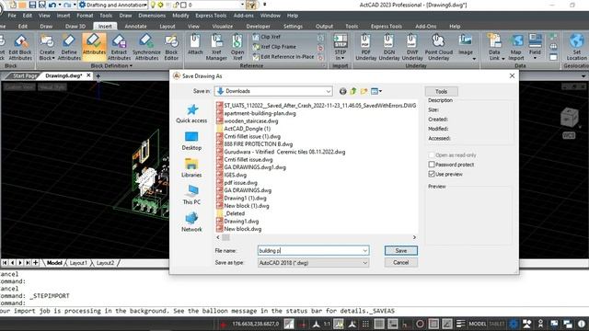Click Edit Reference In-Place
This screenshot has width=589, height=331.
pyautogui.click(x=283, y=57)
